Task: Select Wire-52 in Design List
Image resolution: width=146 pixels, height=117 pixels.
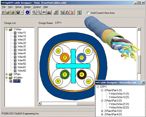Action: [22, 64]
